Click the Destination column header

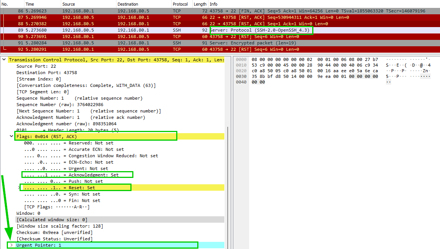pyautogui.click(x=128, y=4)
